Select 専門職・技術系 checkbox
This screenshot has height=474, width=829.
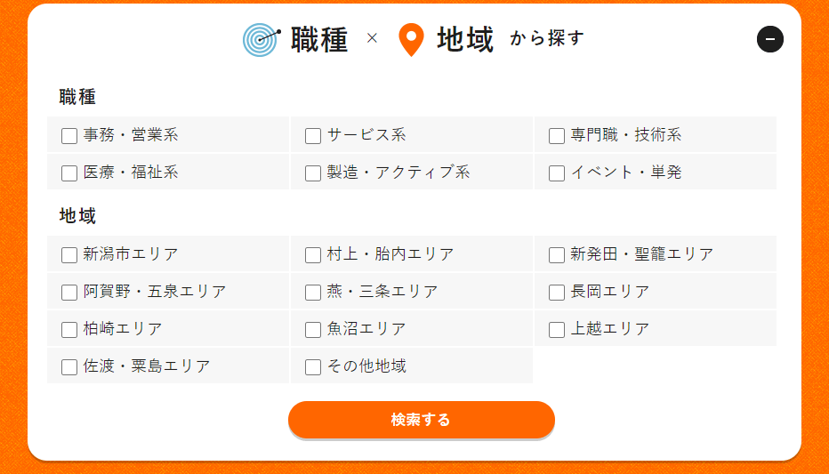pyautogui.click(x=557, y=136)
